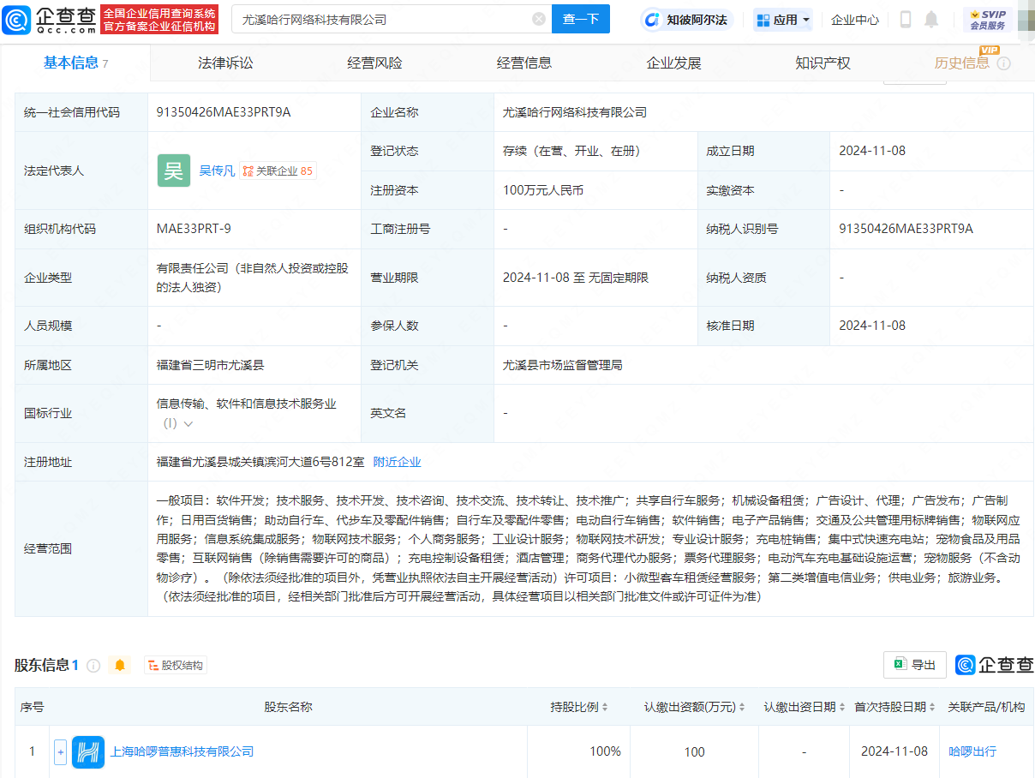Click the 查一下 search button
The height and width of the screenshot is (778, 1035).
tap(580, 19)
